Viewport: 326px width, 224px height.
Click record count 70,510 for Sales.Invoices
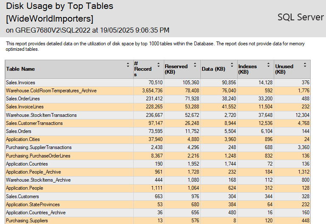[x=155, y=83]
